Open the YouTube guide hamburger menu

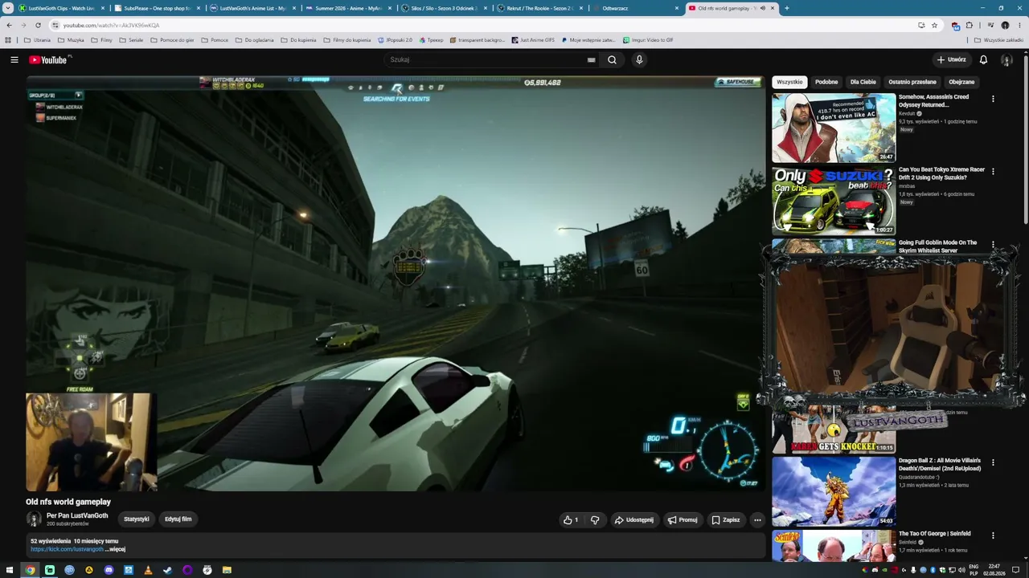(14, 59)
